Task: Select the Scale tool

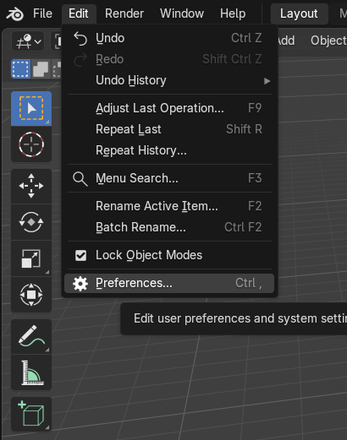Action: [31, 258]
